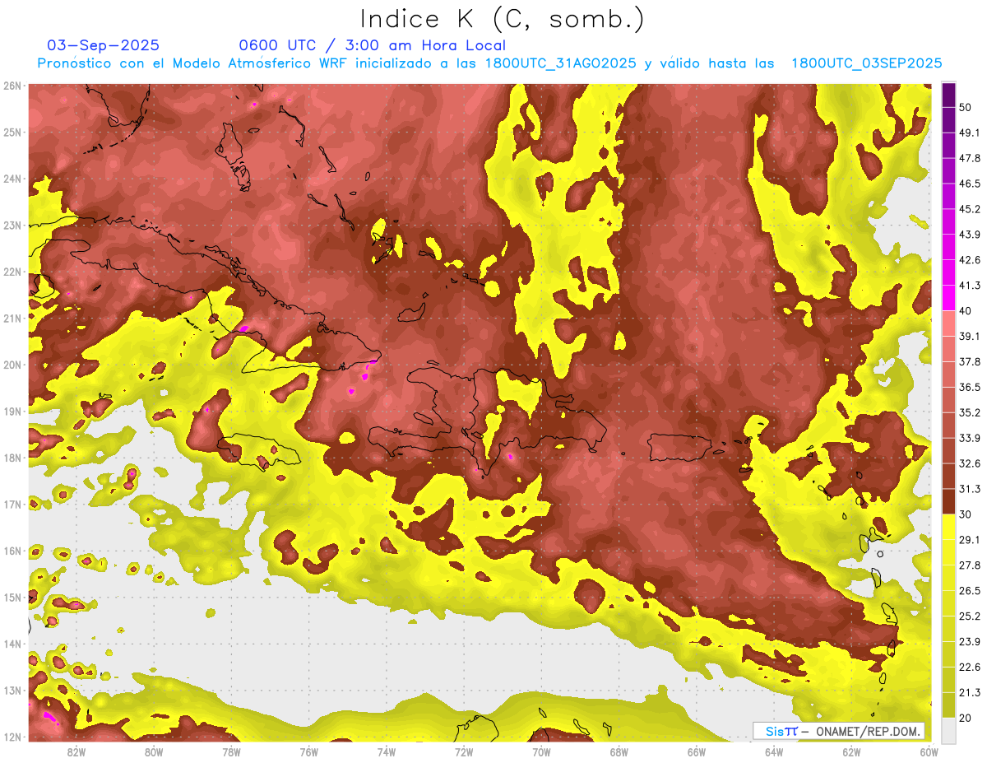This screenshot has width=987, height=763.
Task: Click the longitude label "76W"
Action: 308,751
